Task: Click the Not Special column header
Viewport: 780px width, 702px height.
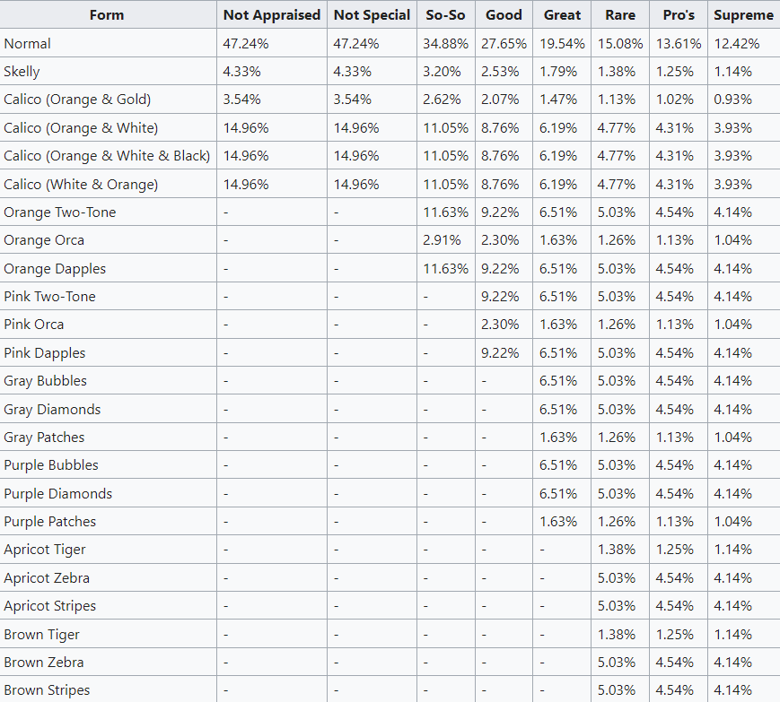Action: pyautogui.click(x=372, y=15)
